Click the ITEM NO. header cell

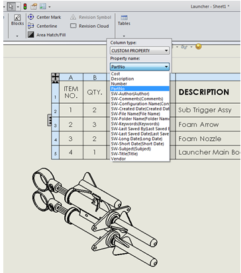click(71, 92)
